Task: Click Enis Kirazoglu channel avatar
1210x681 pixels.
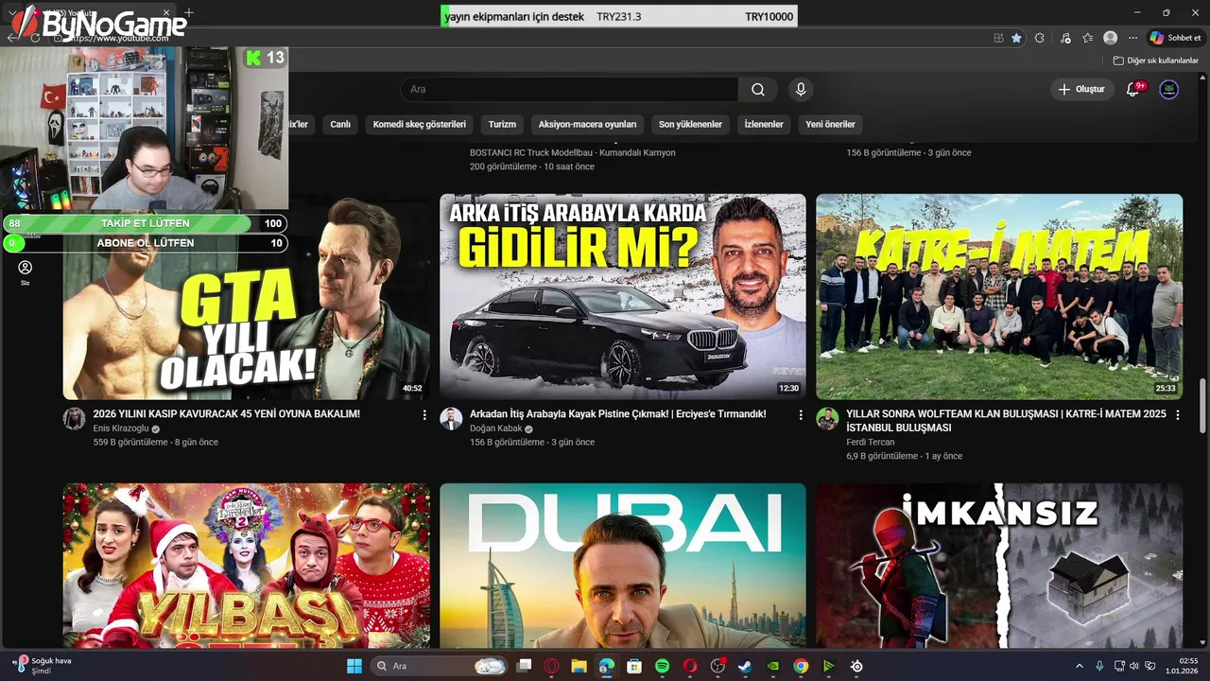Action: point(75,419)
